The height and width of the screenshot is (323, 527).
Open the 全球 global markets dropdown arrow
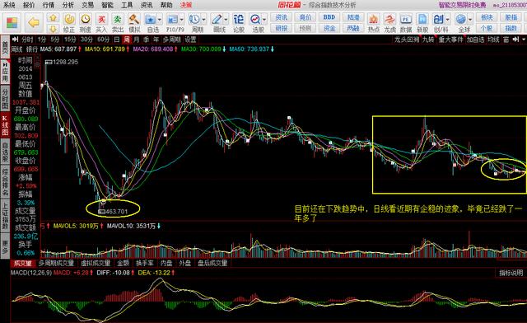point(470,20)
